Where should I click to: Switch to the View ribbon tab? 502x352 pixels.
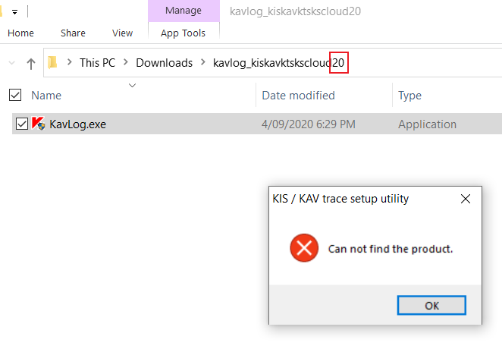122,33
